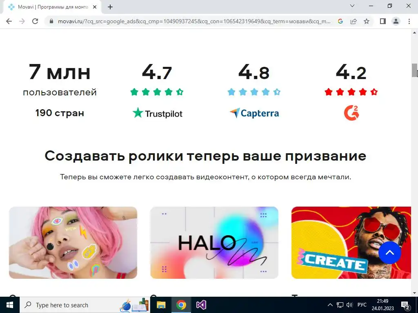Select the HALO titles thumbnail
Image resolution: width=418 pixels, height=313 pixels.
coord(214,243)
